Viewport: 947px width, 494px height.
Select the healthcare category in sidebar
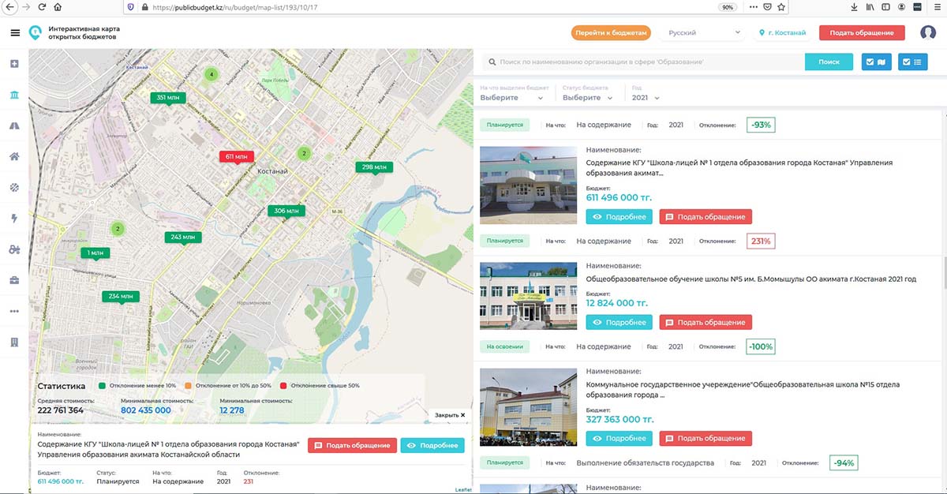coord(14,64)
